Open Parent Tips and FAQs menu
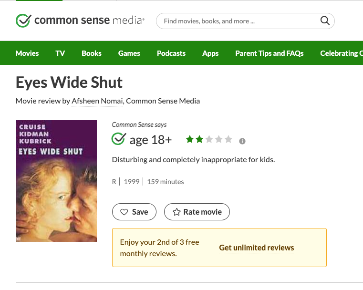The width and height of the screenshot is (363, 290). tap(269, 53)
